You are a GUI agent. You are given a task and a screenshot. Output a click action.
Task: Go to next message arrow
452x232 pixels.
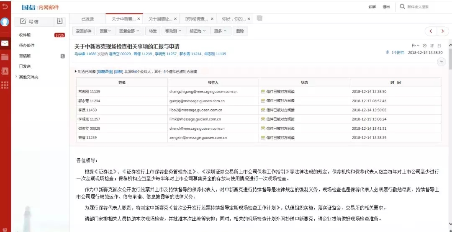443,31
